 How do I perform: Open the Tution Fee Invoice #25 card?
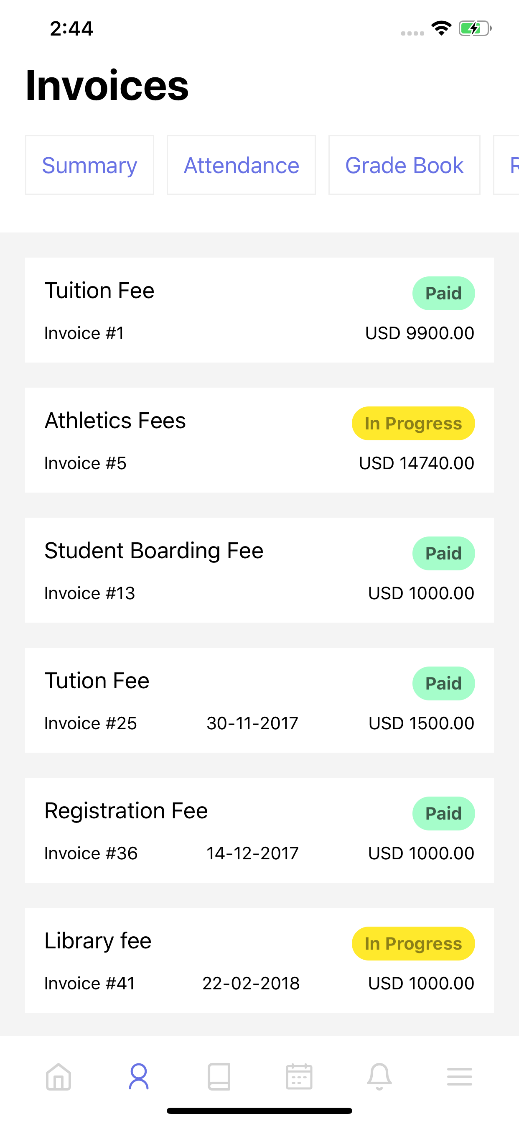pos(259,700)
